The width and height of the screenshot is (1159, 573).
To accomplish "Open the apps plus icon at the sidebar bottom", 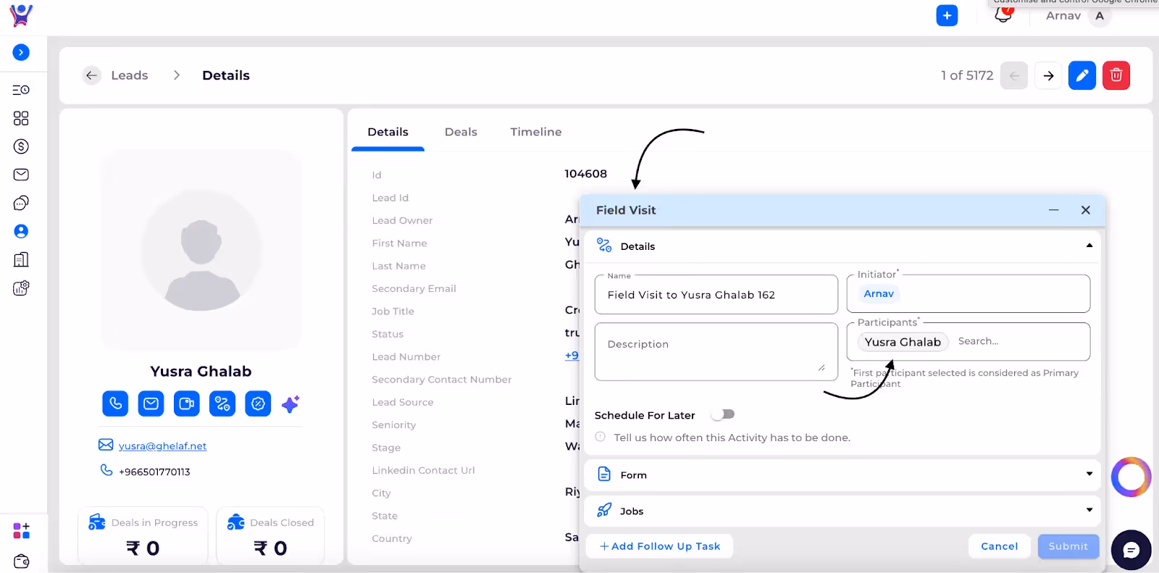I will pos(21,531).
